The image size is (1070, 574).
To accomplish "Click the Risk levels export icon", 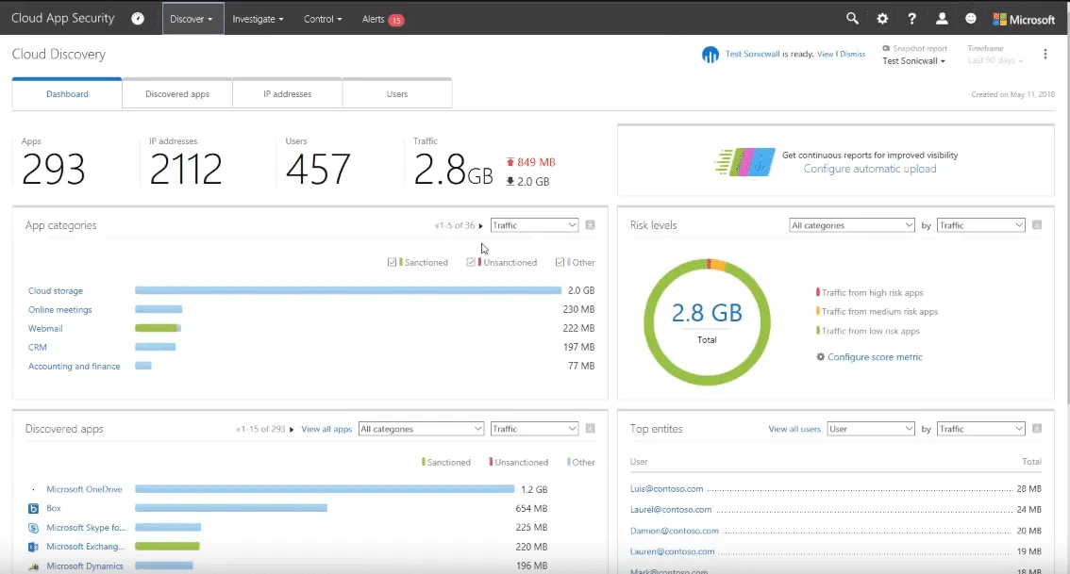I will click(x=1037, y=225).
